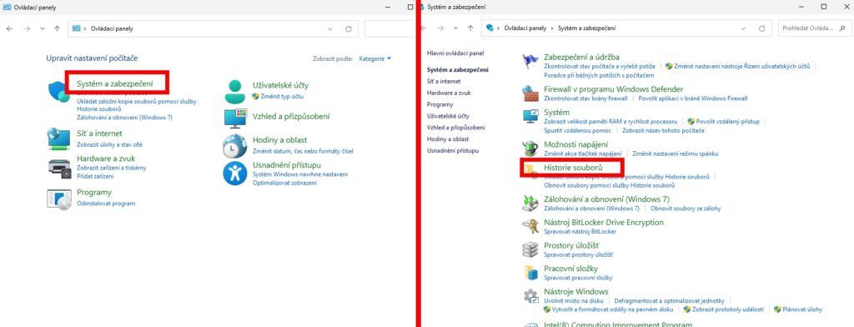Click the icon beside the Zálohování a obnovení (Windows 7) heading
This screenshot has height=327, width=854.
(530, 203)
